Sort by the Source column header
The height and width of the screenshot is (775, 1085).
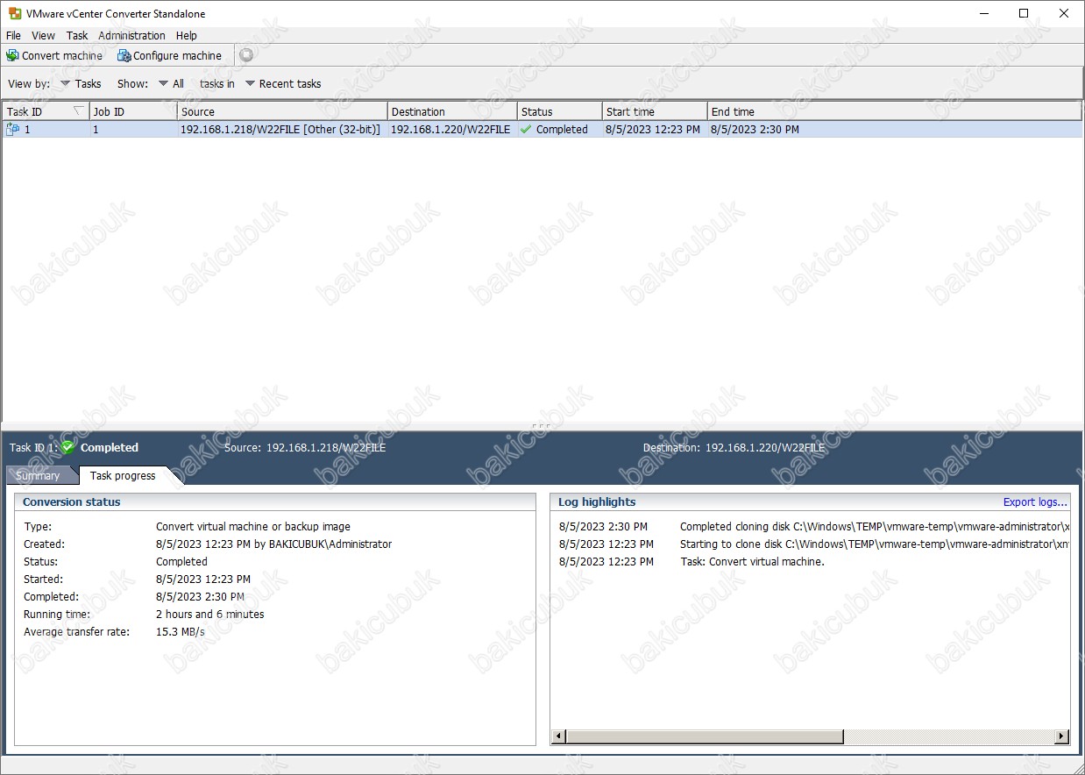click(x=282, y=111)
